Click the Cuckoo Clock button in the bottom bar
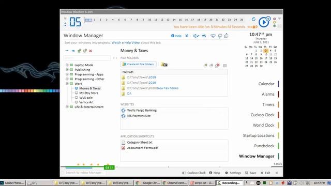 point(194,173)
